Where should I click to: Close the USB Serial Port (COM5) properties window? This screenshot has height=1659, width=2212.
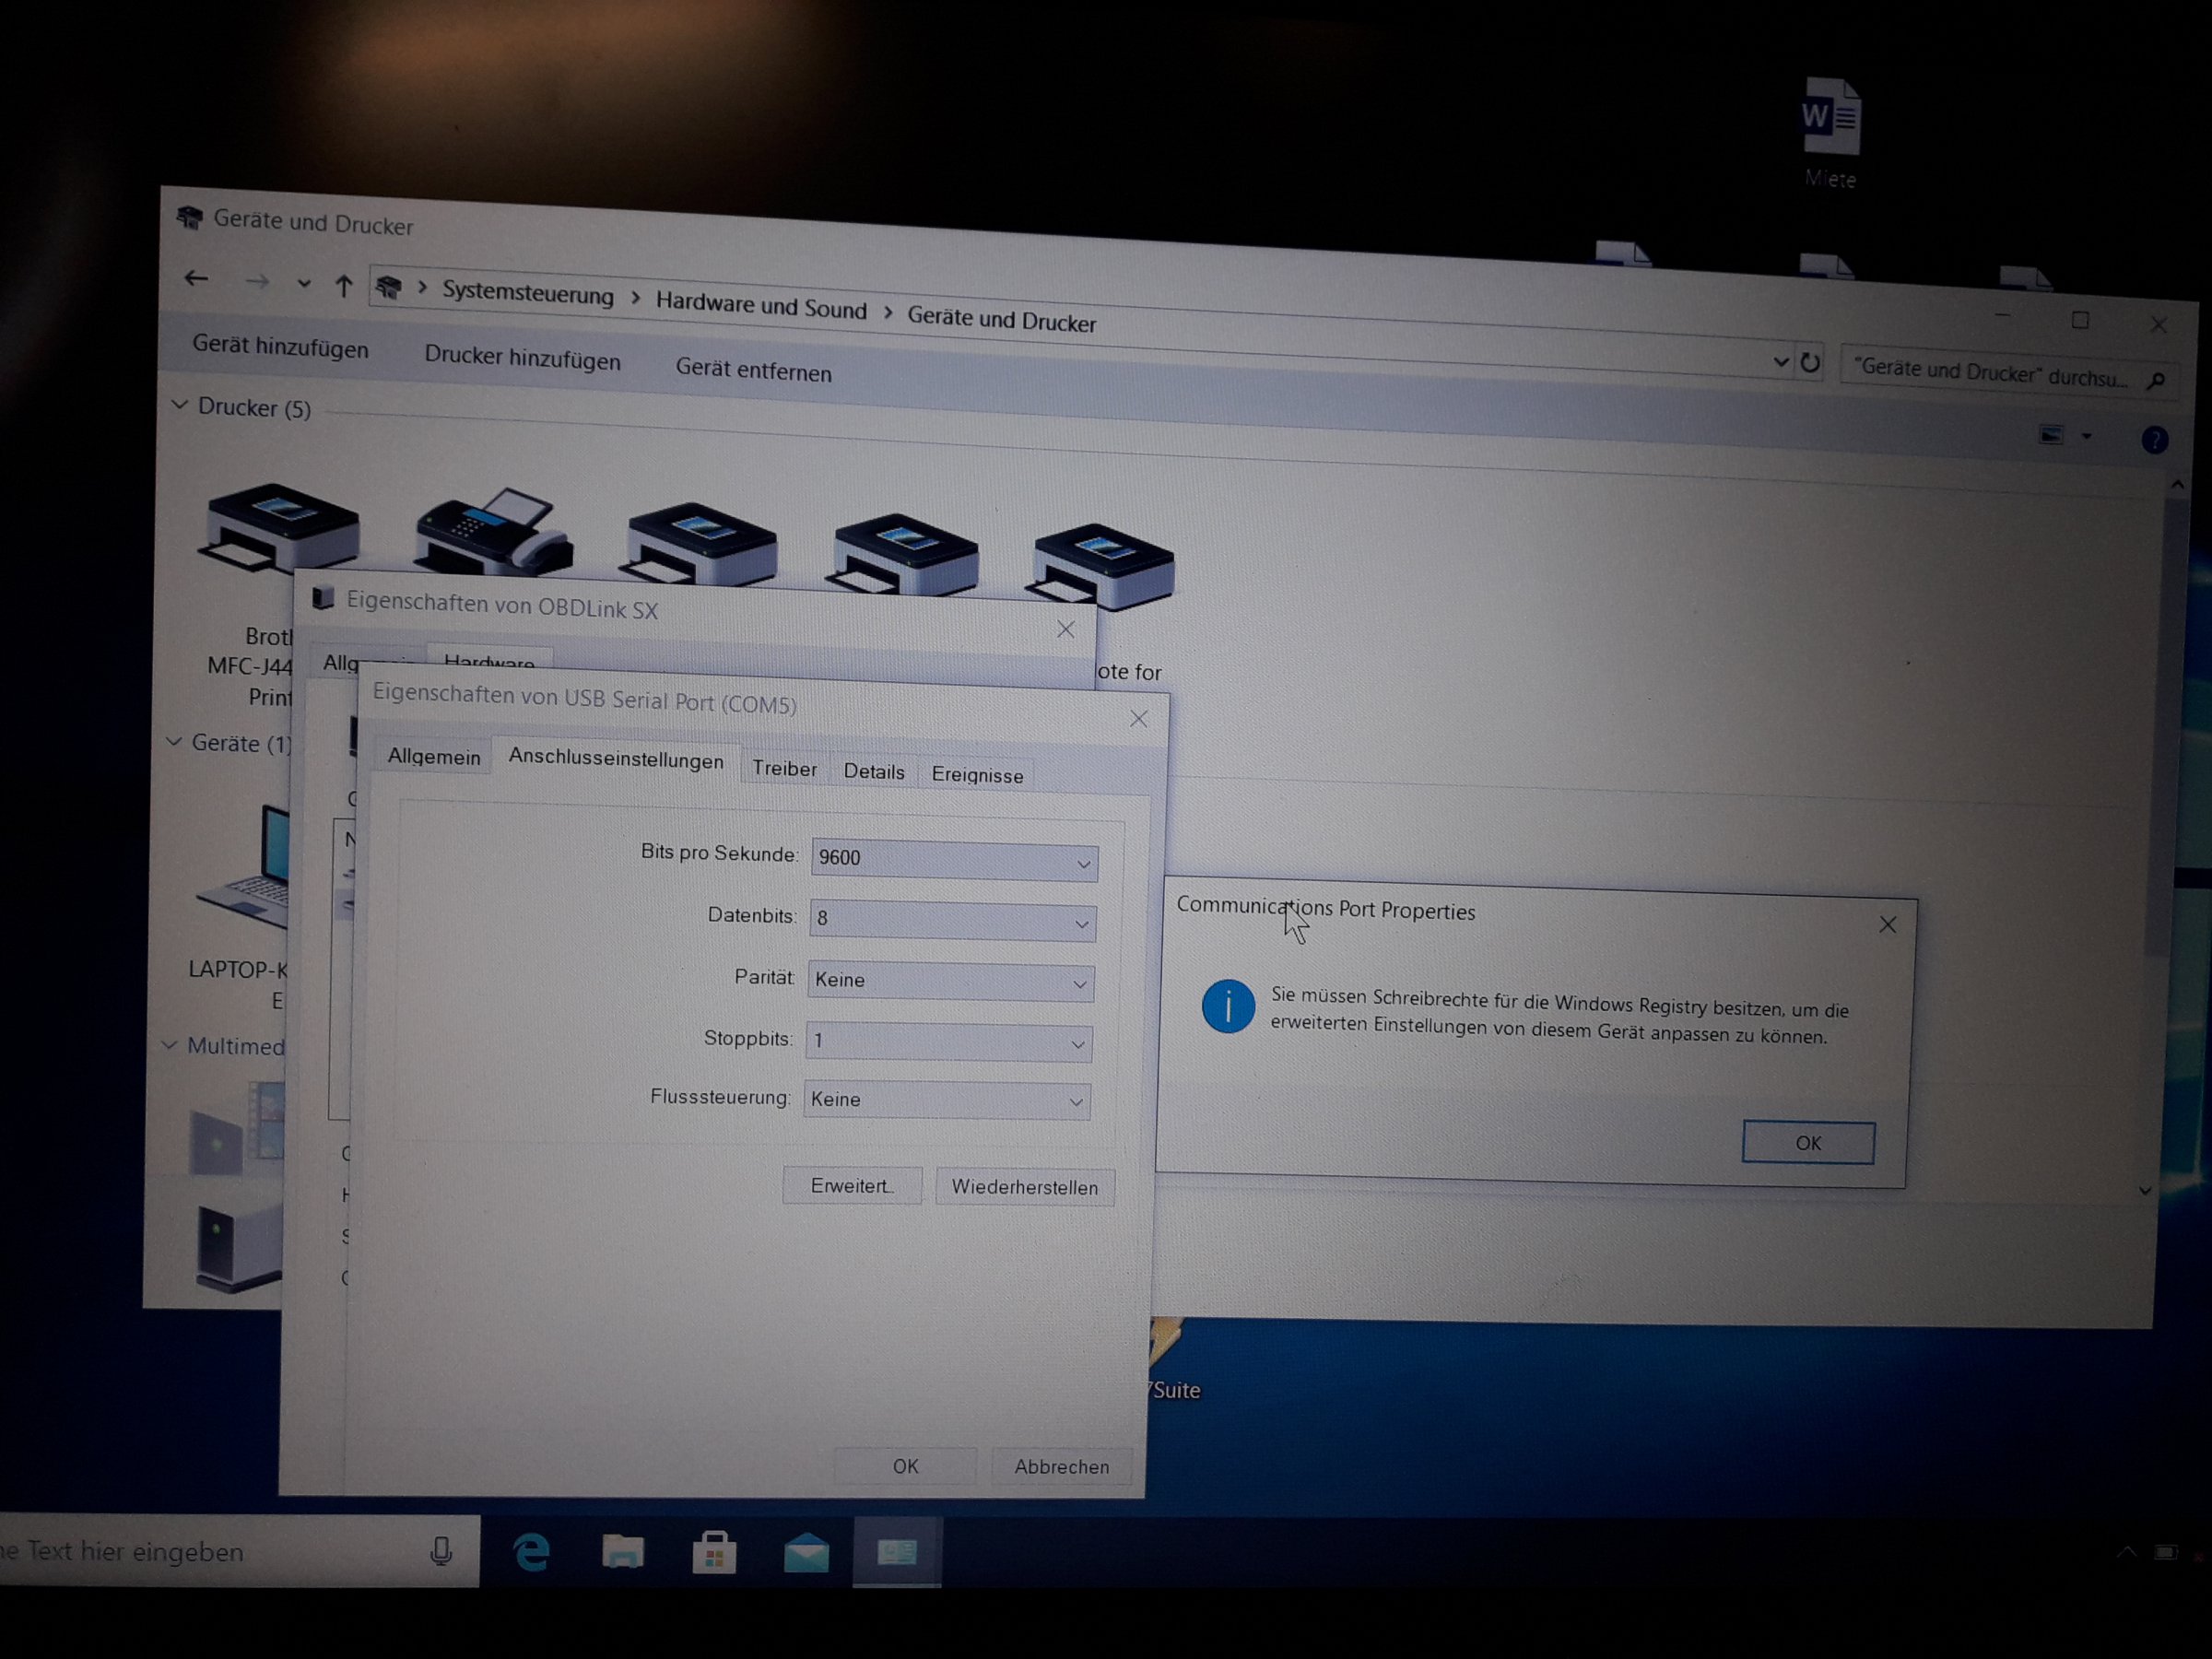tap(1138, 719)
